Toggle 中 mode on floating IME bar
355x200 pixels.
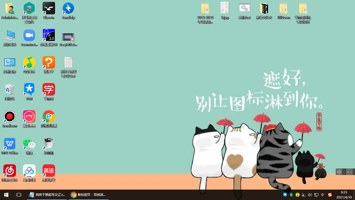(339, 172)
